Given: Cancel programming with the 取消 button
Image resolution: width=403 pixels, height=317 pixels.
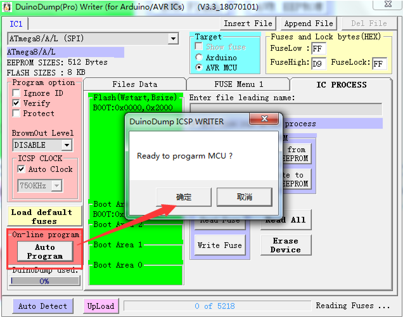Looking at the screenshot, I should tap(245, 197).
